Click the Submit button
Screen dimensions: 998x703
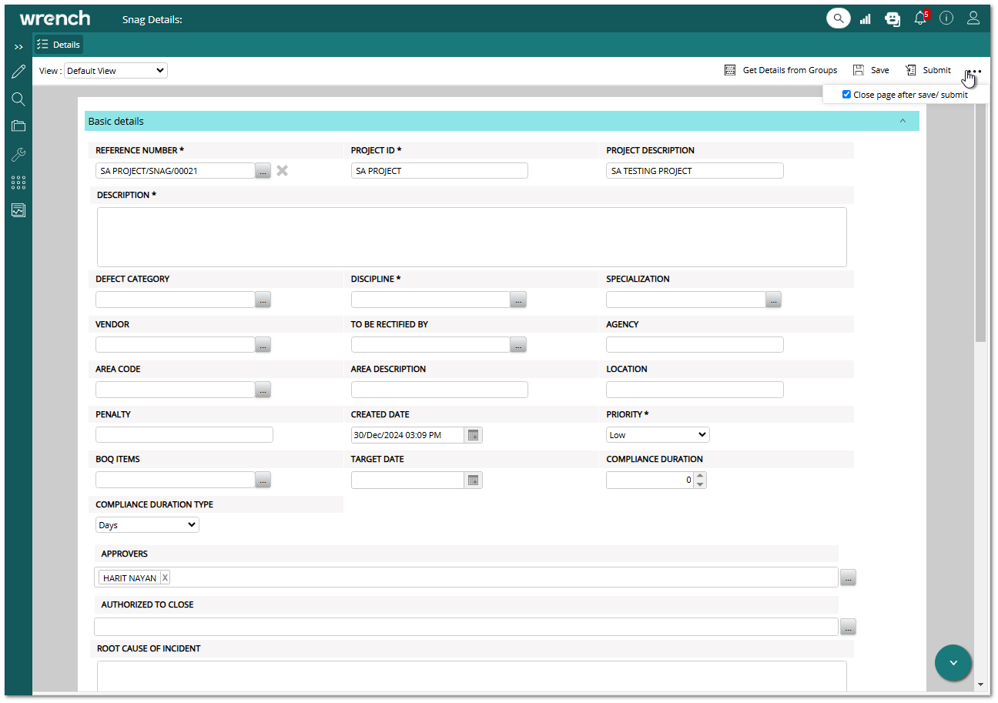point(928,70)
